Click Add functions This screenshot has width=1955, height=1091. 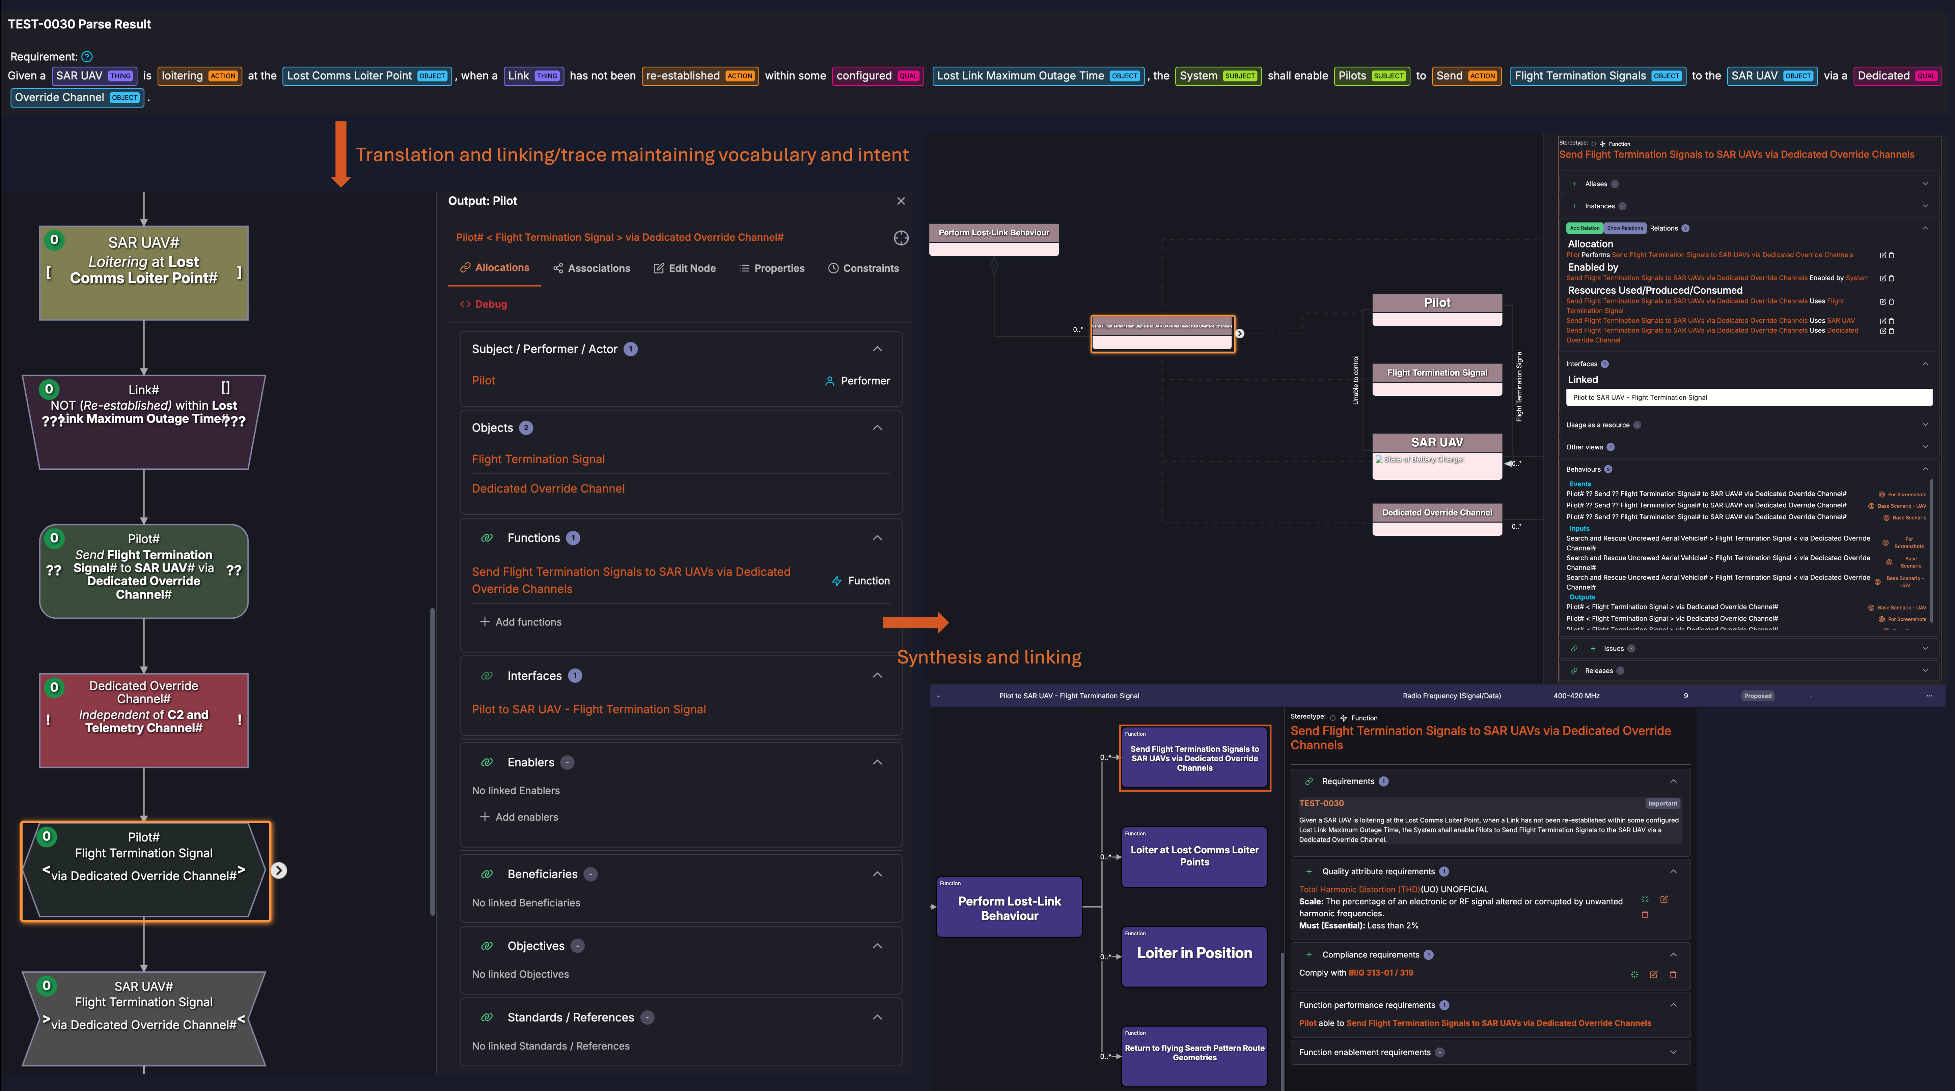coord(521,622)
